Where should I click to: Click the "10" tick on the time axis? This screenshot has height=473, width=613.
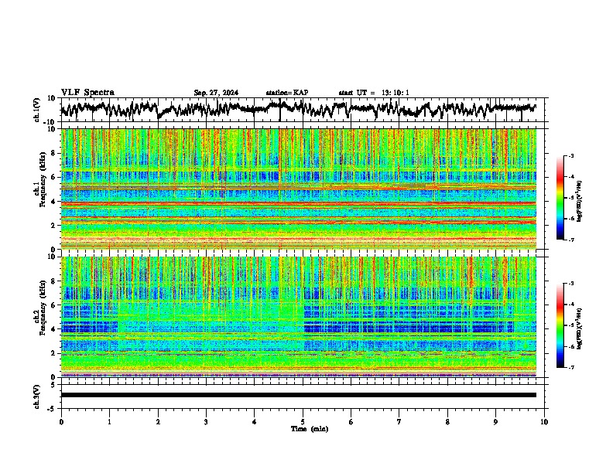544,422
